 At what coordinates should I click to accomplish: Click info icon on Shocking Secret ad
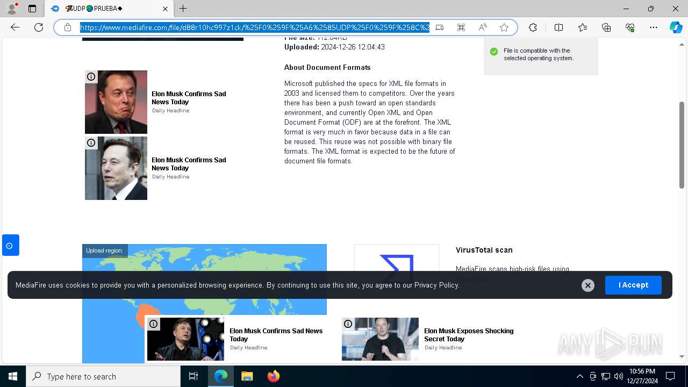point(348,324)
